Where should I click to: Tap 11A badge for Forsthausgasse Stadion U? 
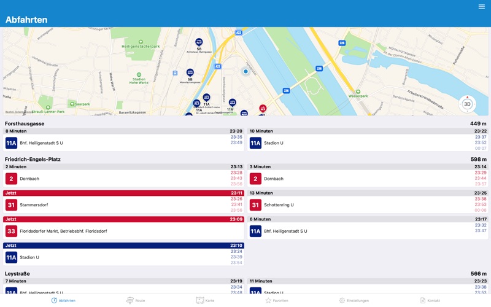(x=255, y=143)
